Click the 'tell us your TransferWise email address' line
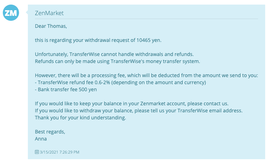 [x=139, y=111]
